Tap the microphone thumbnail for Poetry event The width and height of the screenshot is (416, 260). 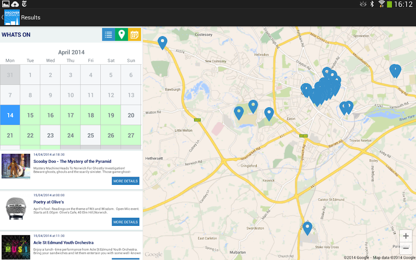coord(16,208)
